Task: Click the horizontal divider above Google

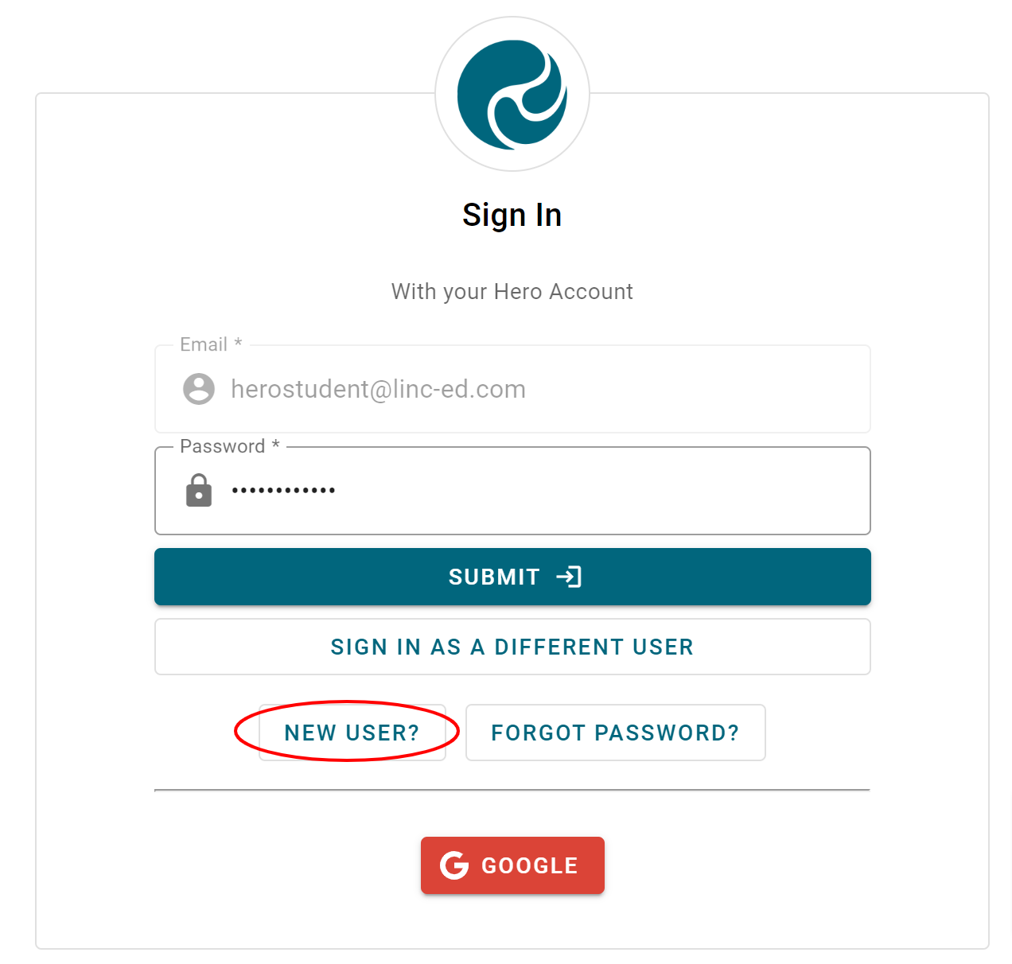Action: [x=512, y=791]
